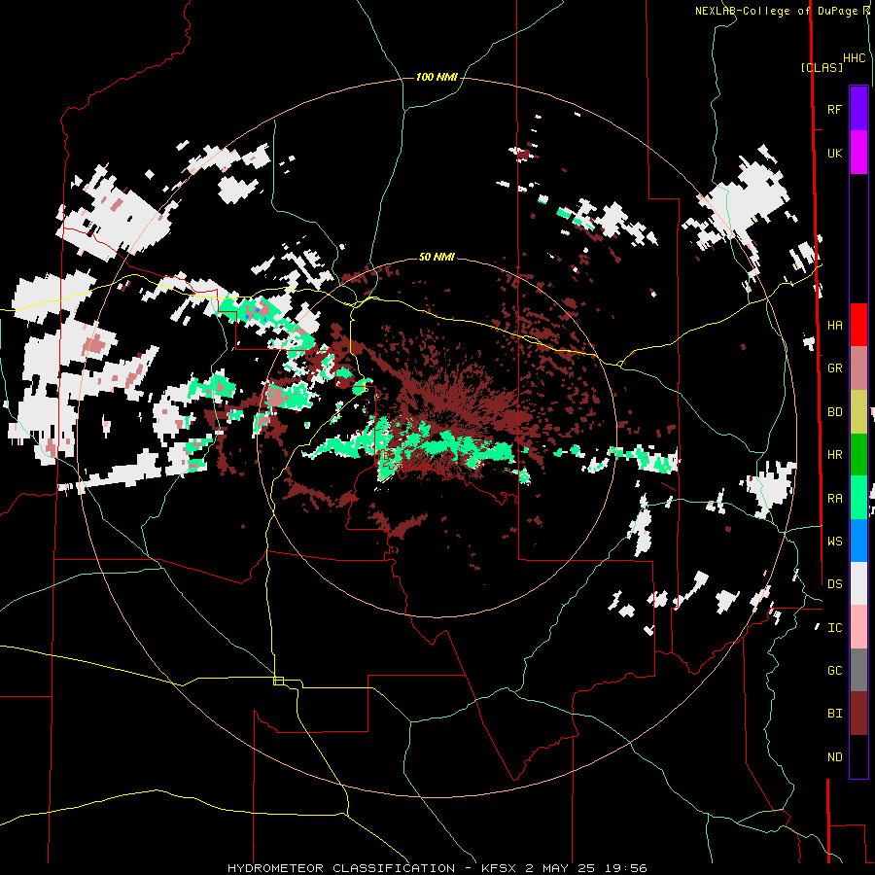This screenshot has width=875, height=875.
Task: Click the ND black legend swatch
Action: tap(858, 756)
